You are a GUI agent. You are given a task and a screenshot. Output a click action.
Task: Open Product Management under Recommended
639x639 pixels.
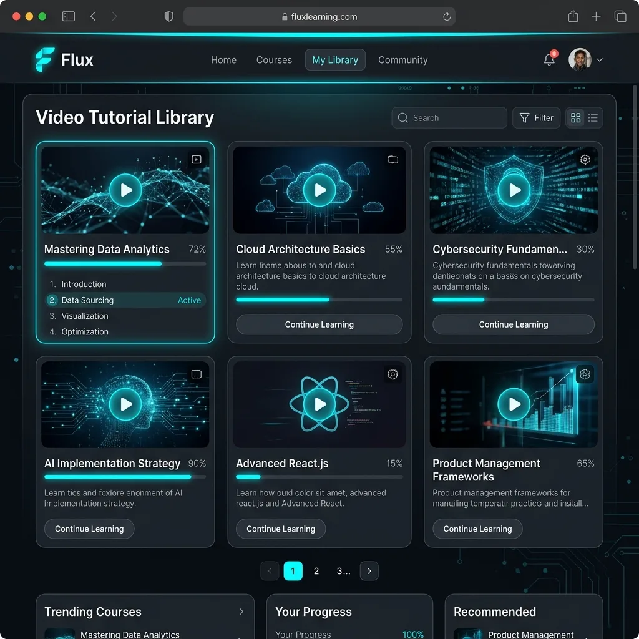pyautogui.click(x=530, y=635)
